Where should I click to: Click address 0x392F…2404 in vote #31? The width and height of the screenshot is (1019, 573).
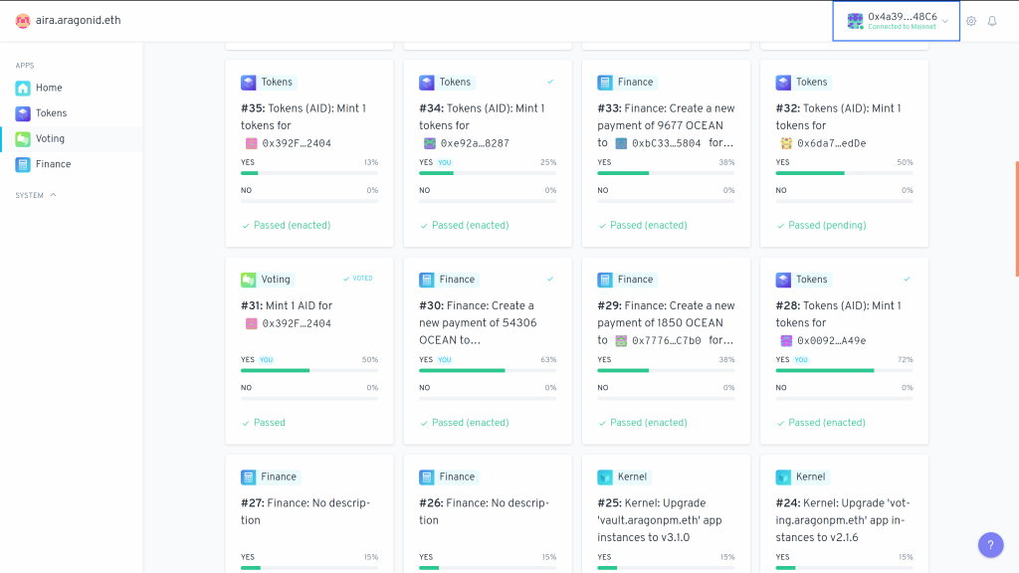[297, 323]
